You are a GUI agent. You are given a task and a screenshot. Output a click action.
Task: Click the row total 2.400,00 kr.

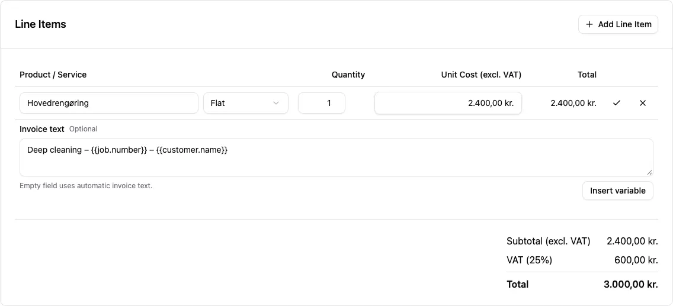point(573,104)
